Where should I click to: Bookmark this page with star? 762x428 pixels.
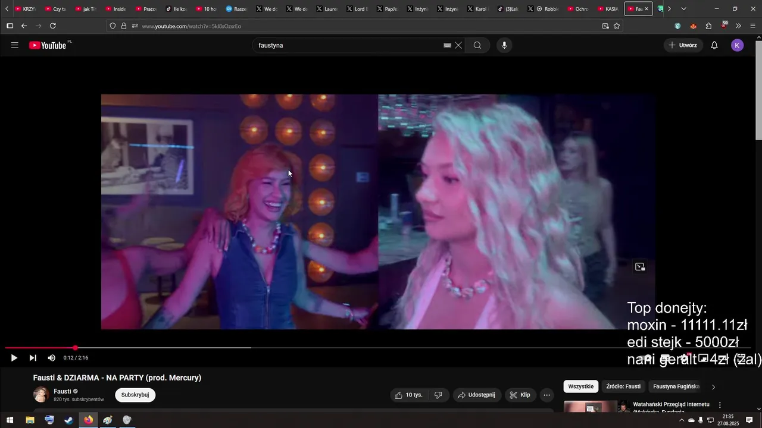617,26
